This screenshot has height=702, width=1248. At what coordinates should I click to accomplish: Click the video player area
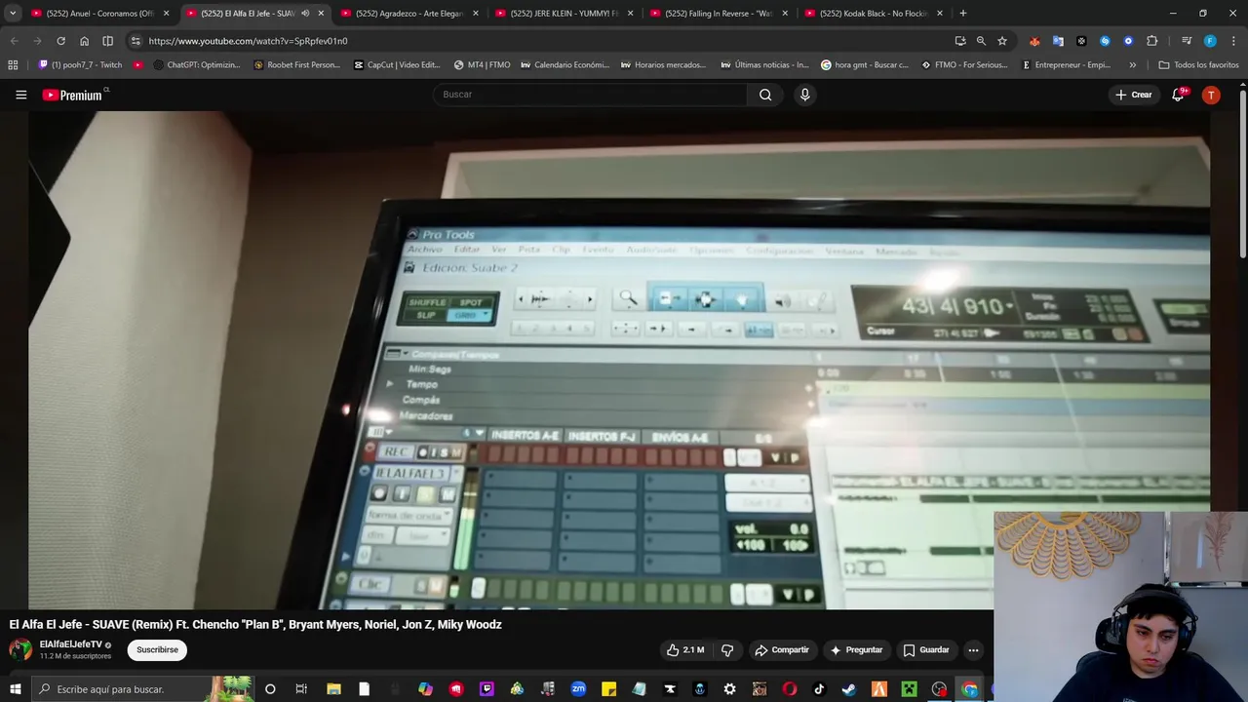tap(619, 360)
